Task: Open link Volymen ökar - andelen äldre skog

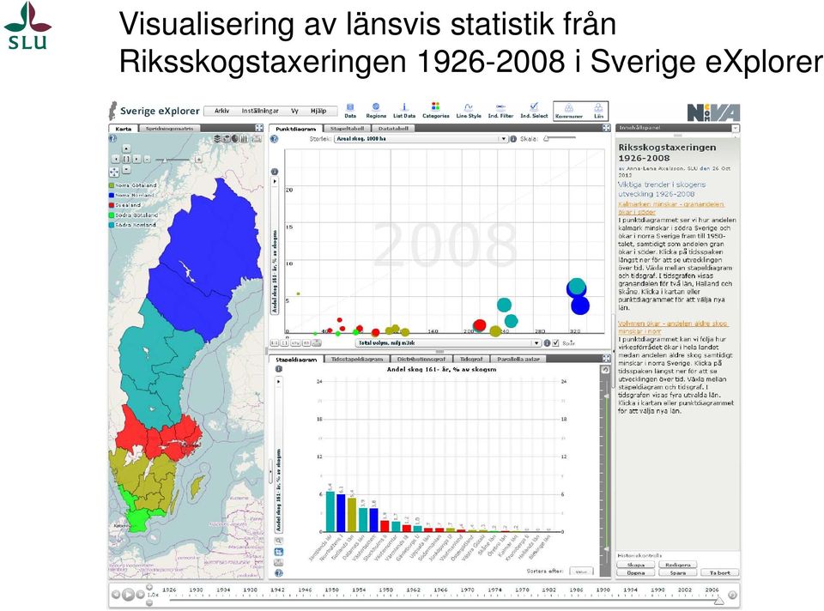Action: (673, 327)
